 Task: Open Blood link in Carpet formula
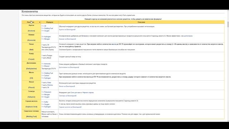click(49, 58)
